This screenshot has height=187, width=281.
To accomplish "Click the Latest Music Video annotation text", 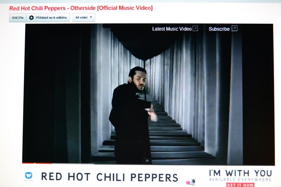I will [x=172, y=29].
